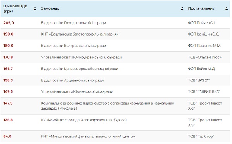Sort by the 'Постачальник' arrows icon

click(227, 9)
